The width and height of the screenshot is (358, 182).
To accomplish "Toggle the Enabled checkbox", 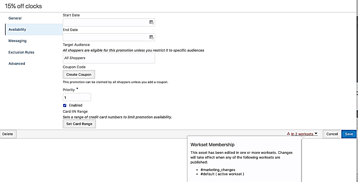I will [x=65, y=105].
